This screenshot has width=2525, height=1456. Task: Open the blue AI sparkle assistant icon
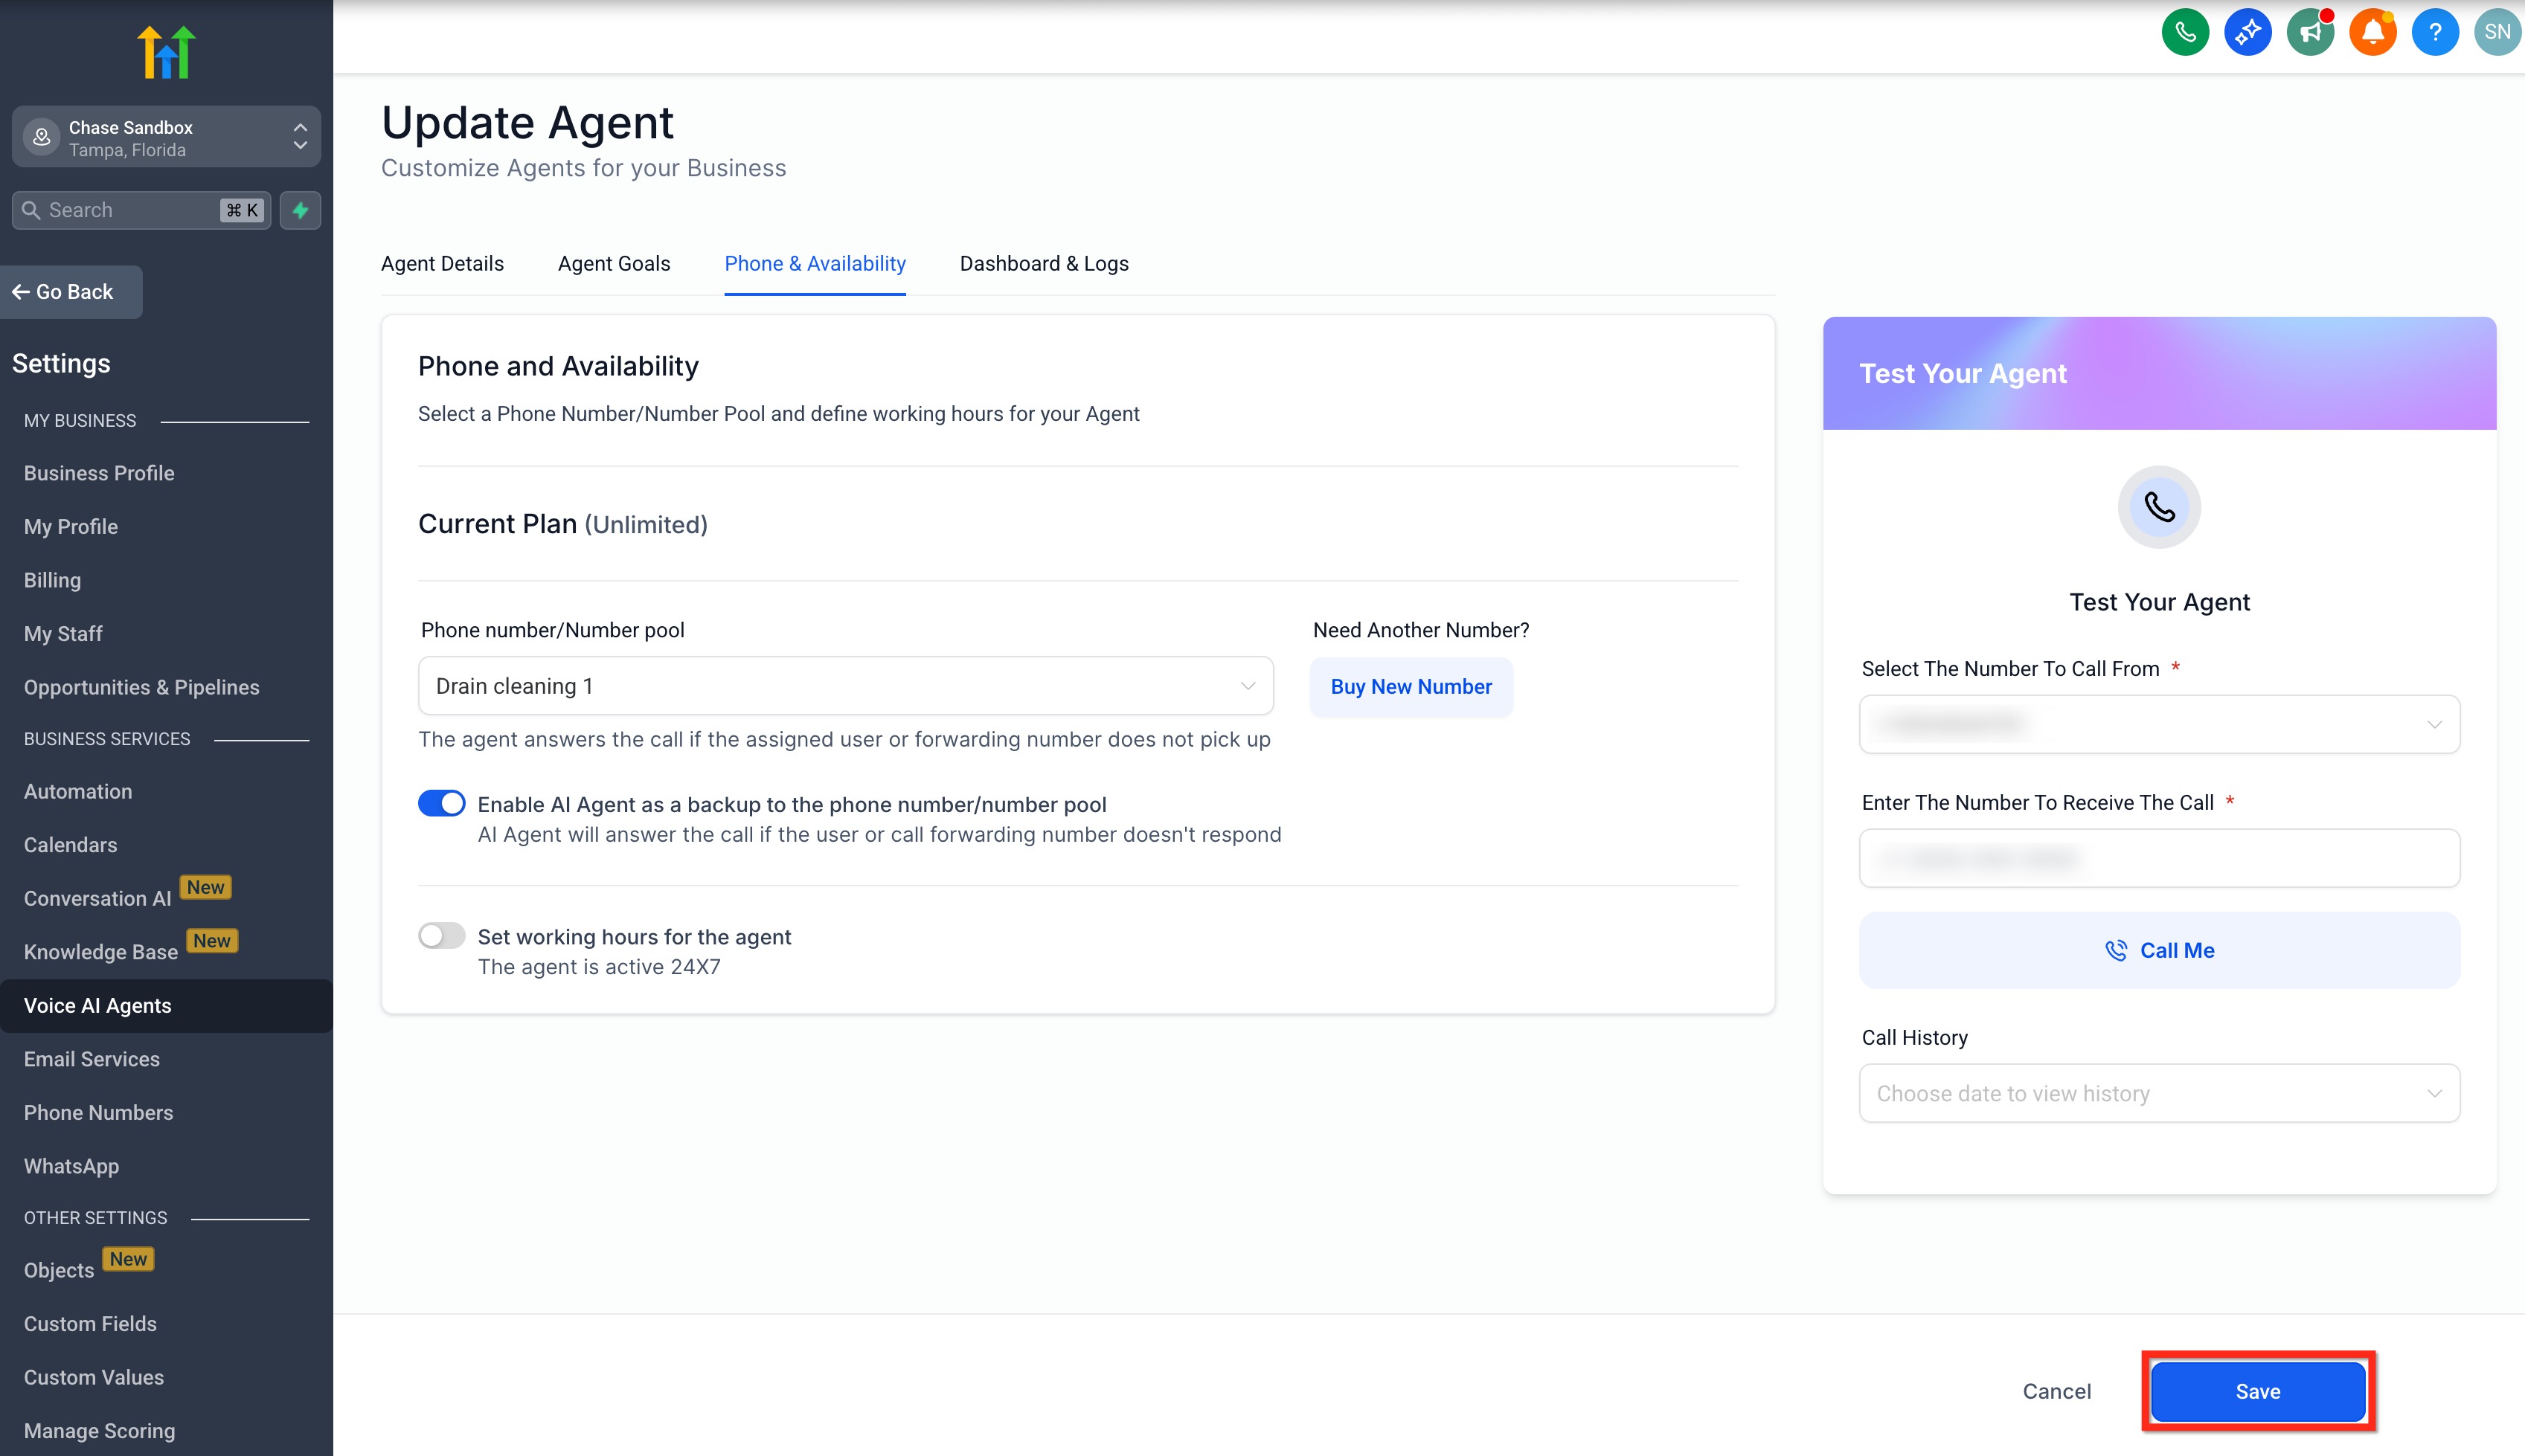coord(2247,32)
